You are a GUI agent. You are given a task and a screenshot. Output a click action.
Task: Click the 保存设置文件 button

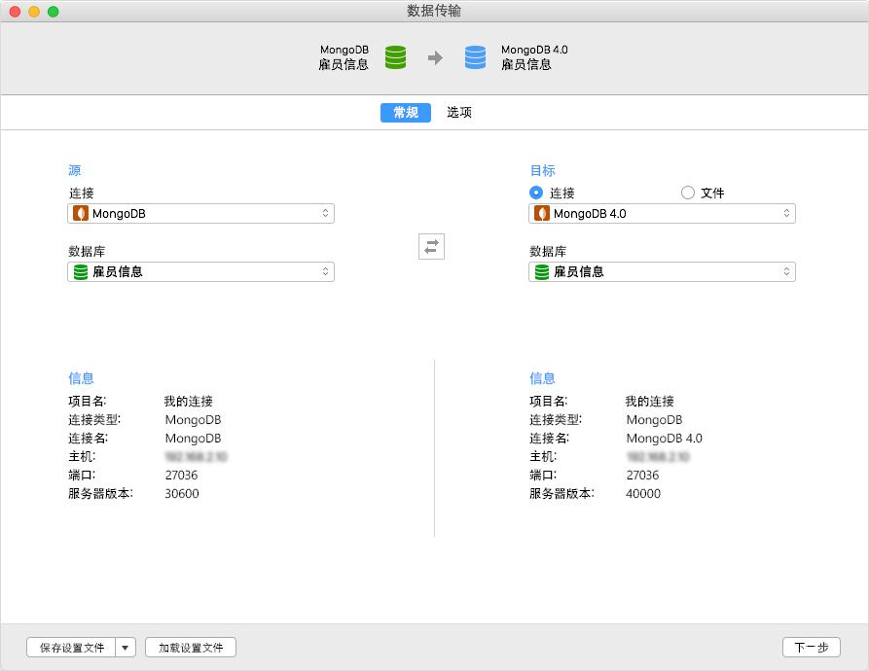[x=69, y=647]
